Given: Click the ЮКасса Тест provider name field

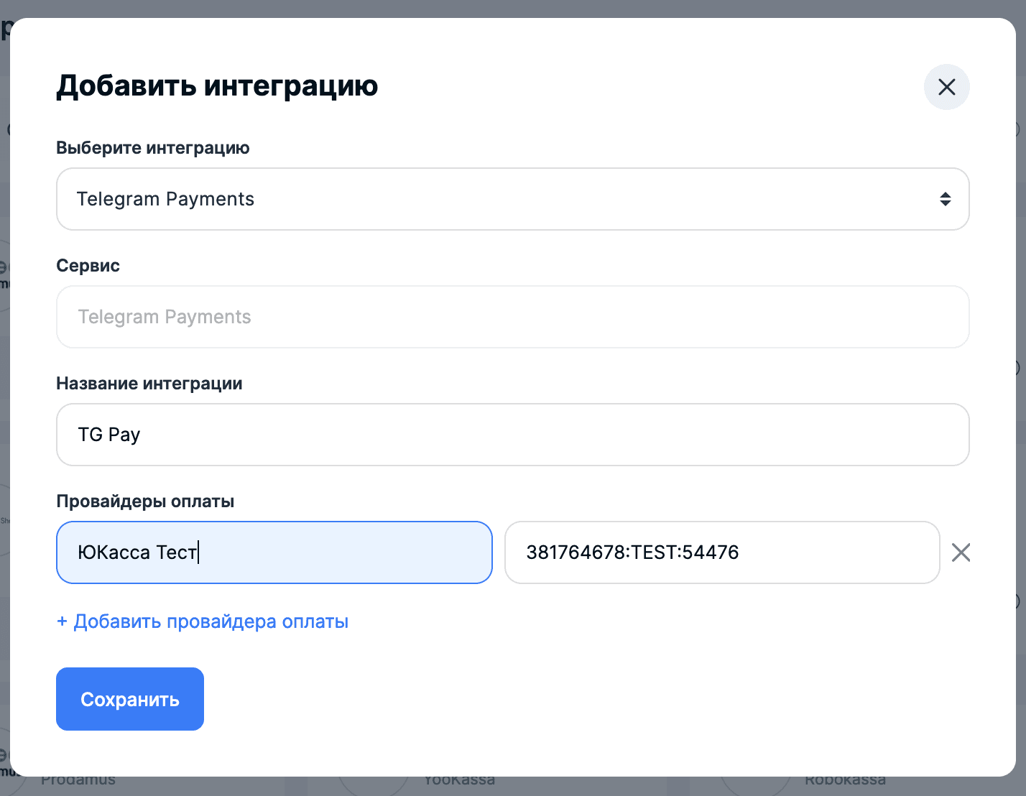Looking at the screenshot, I should click(274, 552).
